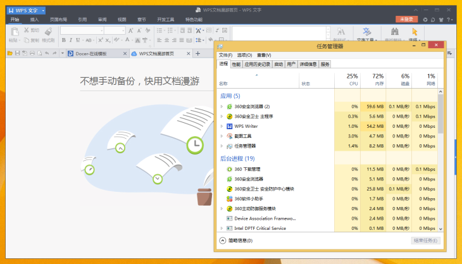The image size is (462, 264).
Task: Click the skin (shirt) icon in WPS title bar
Action: tap(441, 20)
